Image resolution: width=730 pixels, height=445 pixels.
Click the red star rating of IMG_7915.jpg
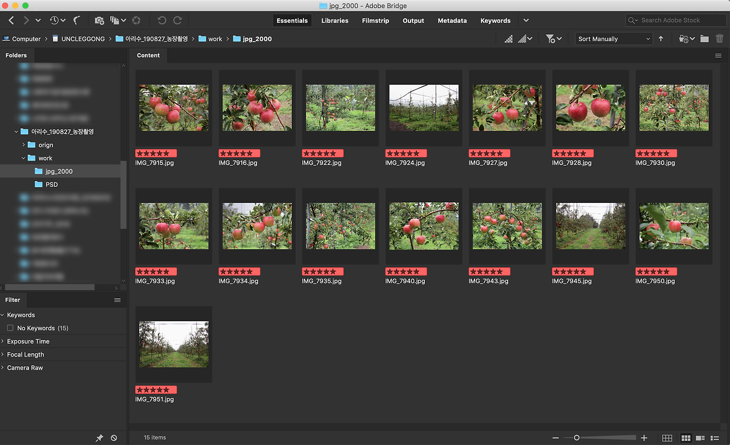[x=156, y=153]
